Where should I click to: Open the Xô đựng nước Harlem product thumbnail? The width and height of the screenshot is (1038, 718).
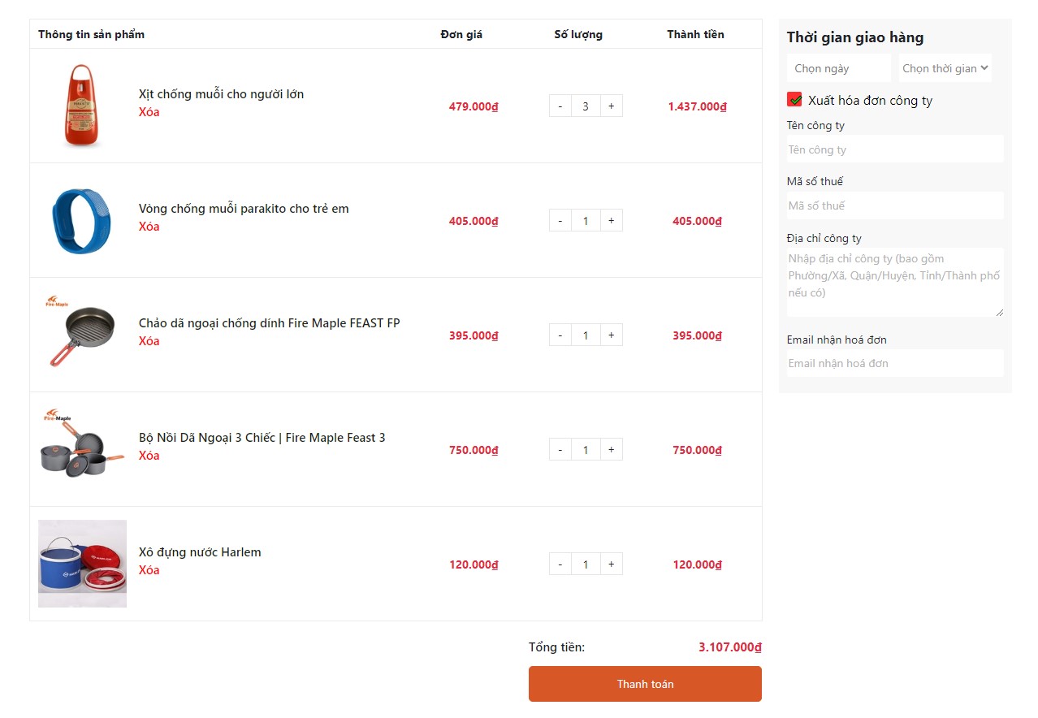pos(82,564)
